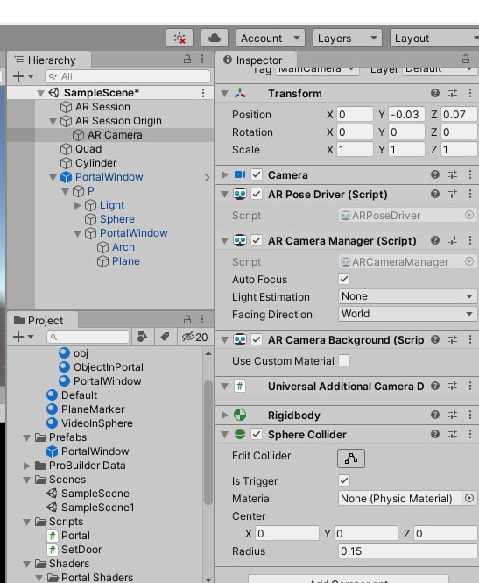Viewport: 479px width, 583px height.
Task: Open the Account dropdown
Action: click(x=271, y=38)
